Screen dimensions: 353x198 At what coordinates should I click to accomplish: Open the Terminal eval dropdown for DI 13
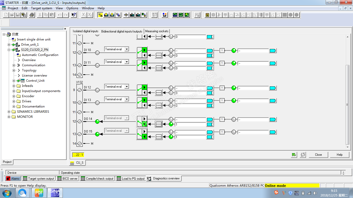pyautogui.click(x=127, y=99)
